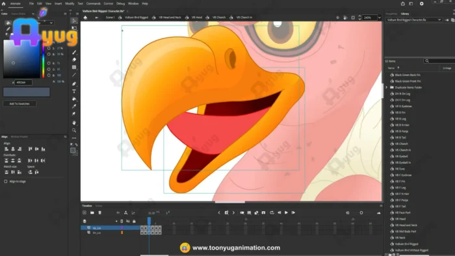
Task: Go to Vulture Bird Rigged breadcrumb
Action: coord(136,18)
